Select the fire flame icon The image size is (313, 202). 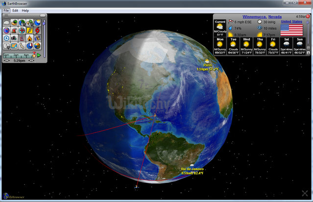coord(29,38)
